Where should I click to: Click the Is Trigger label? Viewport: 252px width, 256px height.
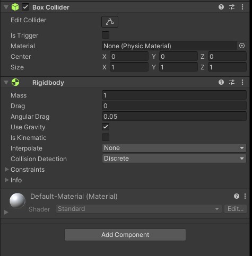(x=24, y=36)
